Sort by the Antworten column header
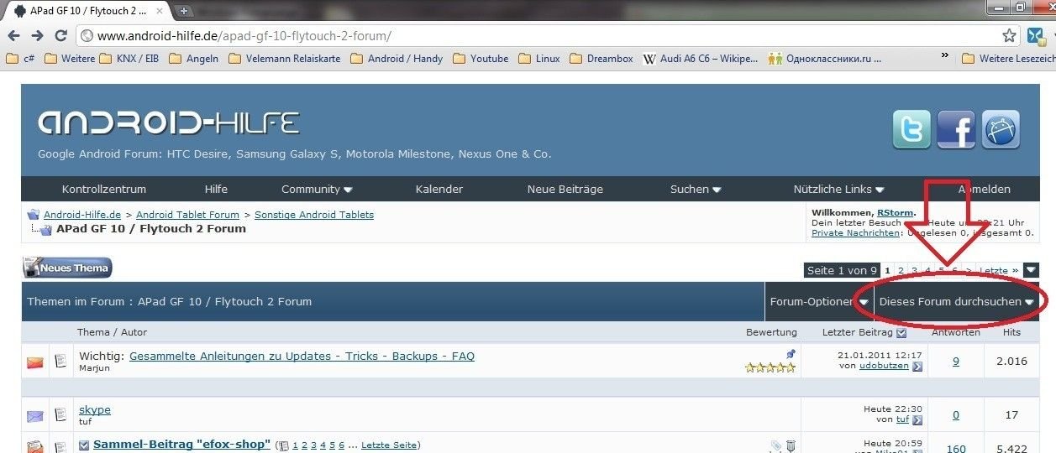The width and height of the screenshot is (1056, 453). point(956,333)
